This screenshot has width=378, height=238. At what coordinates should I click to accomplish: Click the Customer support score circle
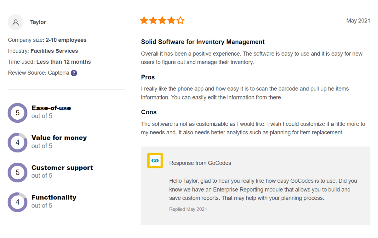pos(18,172)
